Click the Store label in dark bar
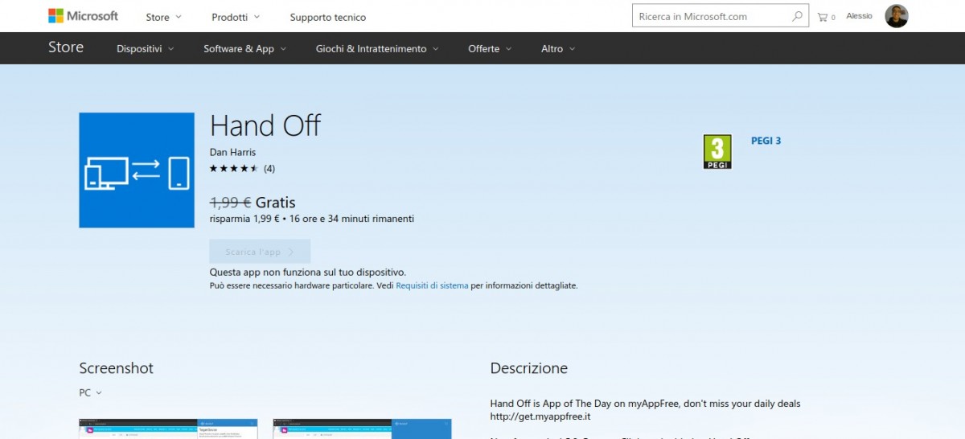This screenshot has width=965, height=439. 66,47
